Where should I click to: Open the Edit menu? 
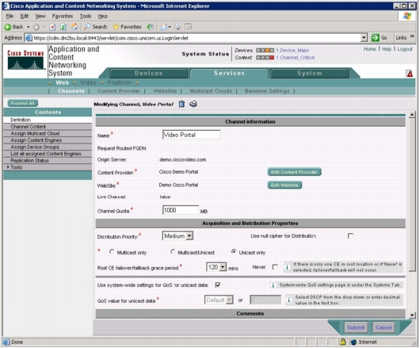25,16
